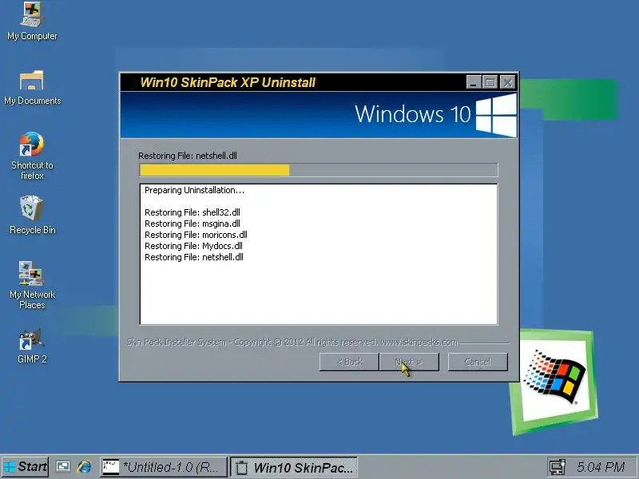Close the SkinPack Uninstall window
The height and width of the screenshot is (479, 639).
click(x=507, y=83)
